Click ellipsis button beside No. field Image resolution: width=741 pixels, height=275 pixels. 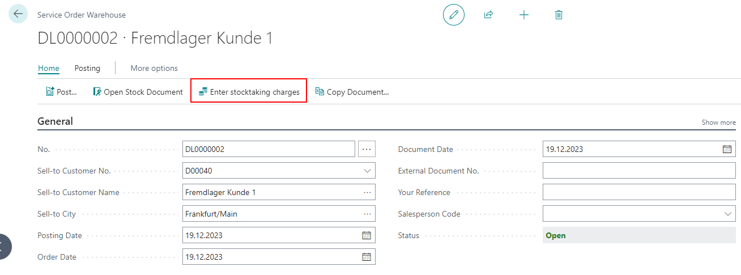pyautogui.click(x=367, y=149)
